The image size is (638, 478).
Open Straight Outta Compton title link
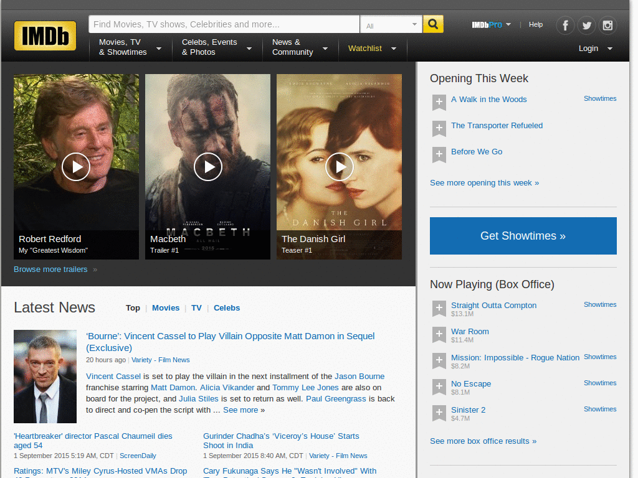493,305
